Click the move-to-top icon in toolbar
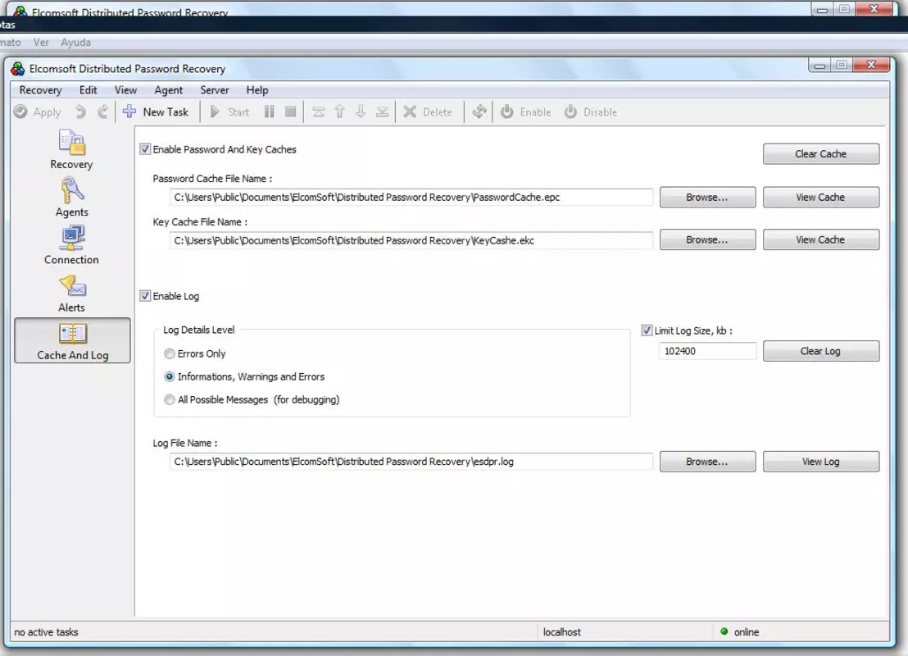The height and width of the screenshot is (656, 908). pos(319,112)
